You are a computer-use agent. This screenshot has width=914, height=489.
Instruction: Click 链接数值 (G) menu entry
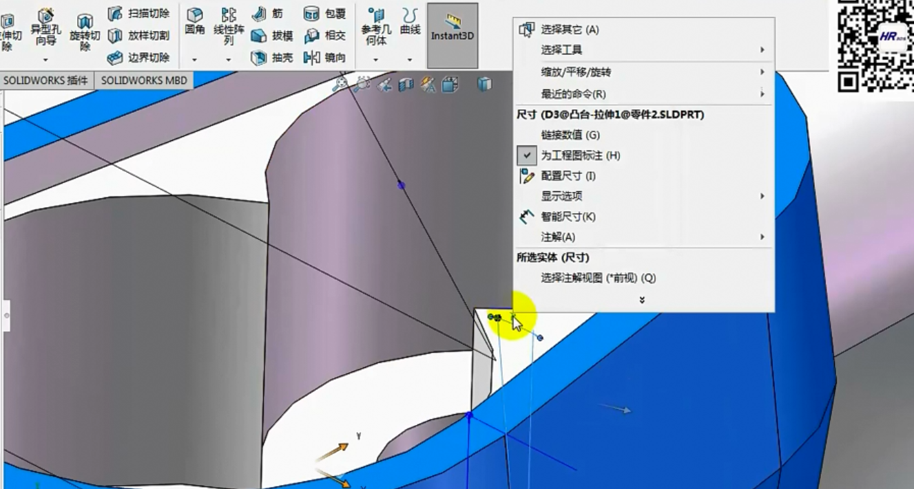coord(570,135)
